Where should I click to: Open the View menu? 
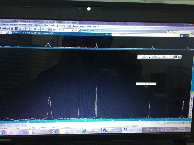pyautogui.click(x=46, y=25)
